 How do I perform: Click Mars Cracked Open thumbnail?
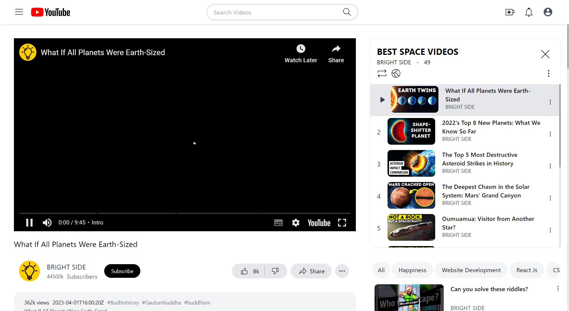tap(411, 195)
